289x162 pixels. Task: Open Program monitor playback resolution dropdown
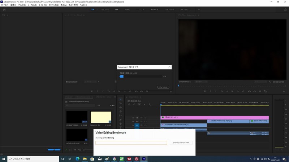click(x=260, y=82)
